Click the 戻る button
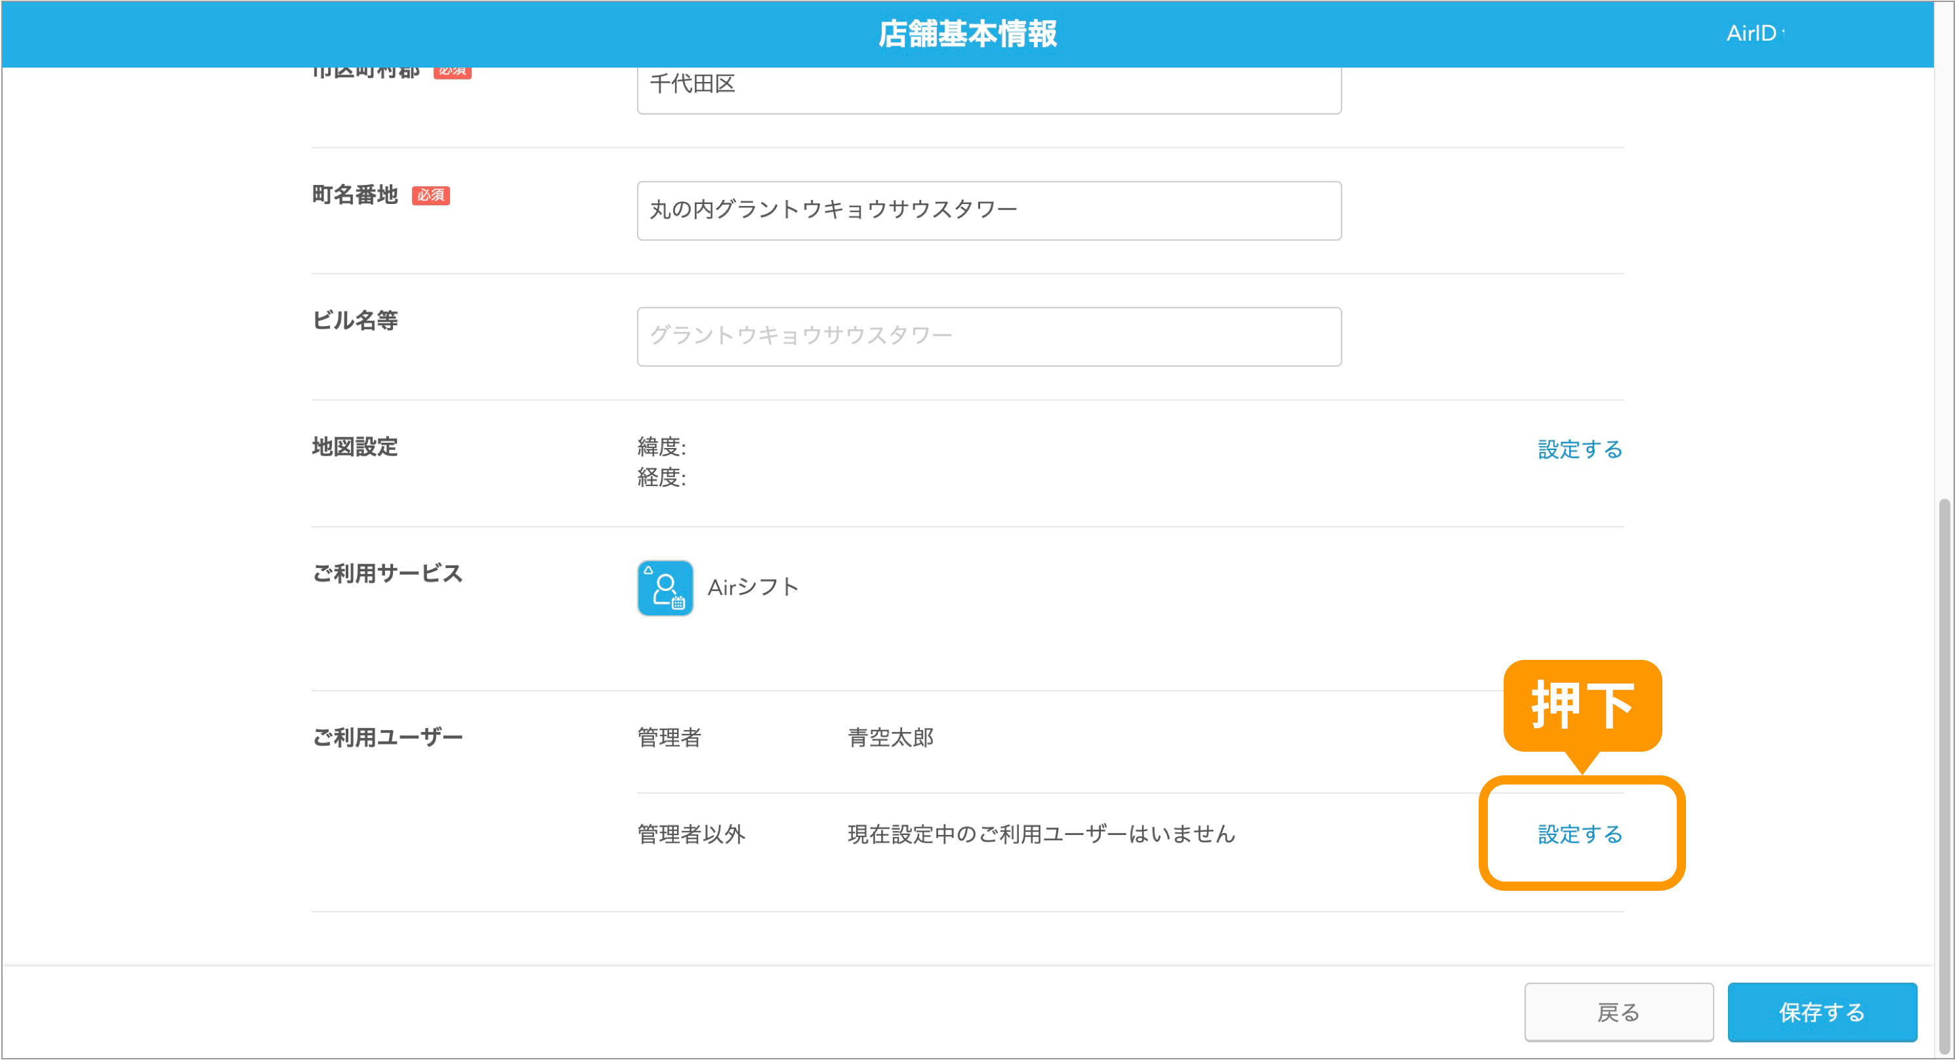This screenshot has height=1060, width=1955. [1619, 1011]
